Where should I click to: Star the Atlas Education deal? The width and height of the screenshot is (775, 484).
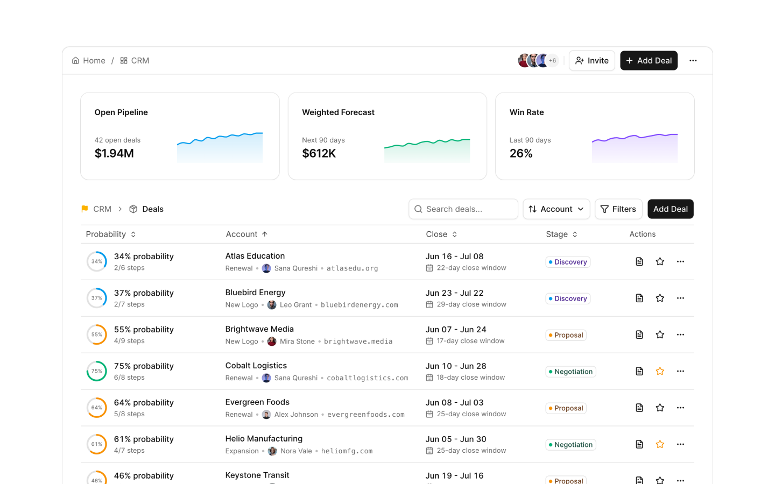tap(660, 261)
